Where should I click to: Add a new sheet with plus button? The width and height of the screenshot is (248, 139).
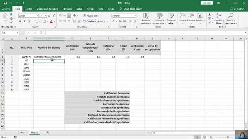coord(47,133)
